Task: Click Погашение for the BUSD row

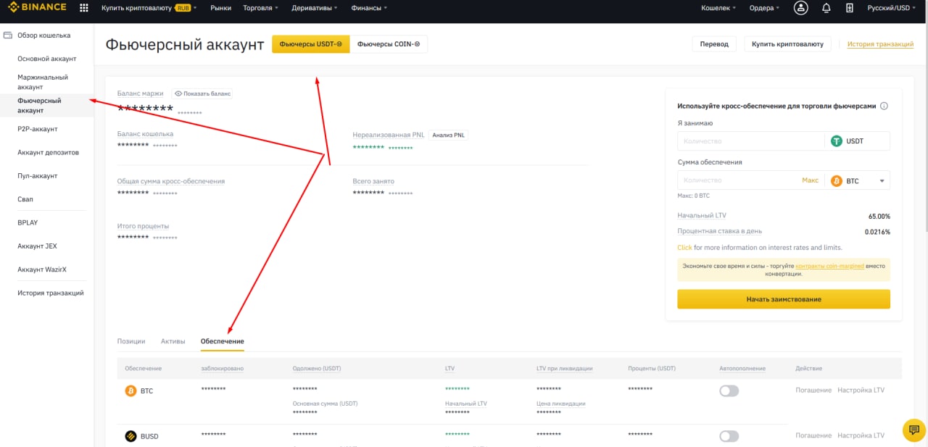Action: (x=813, y=436)
